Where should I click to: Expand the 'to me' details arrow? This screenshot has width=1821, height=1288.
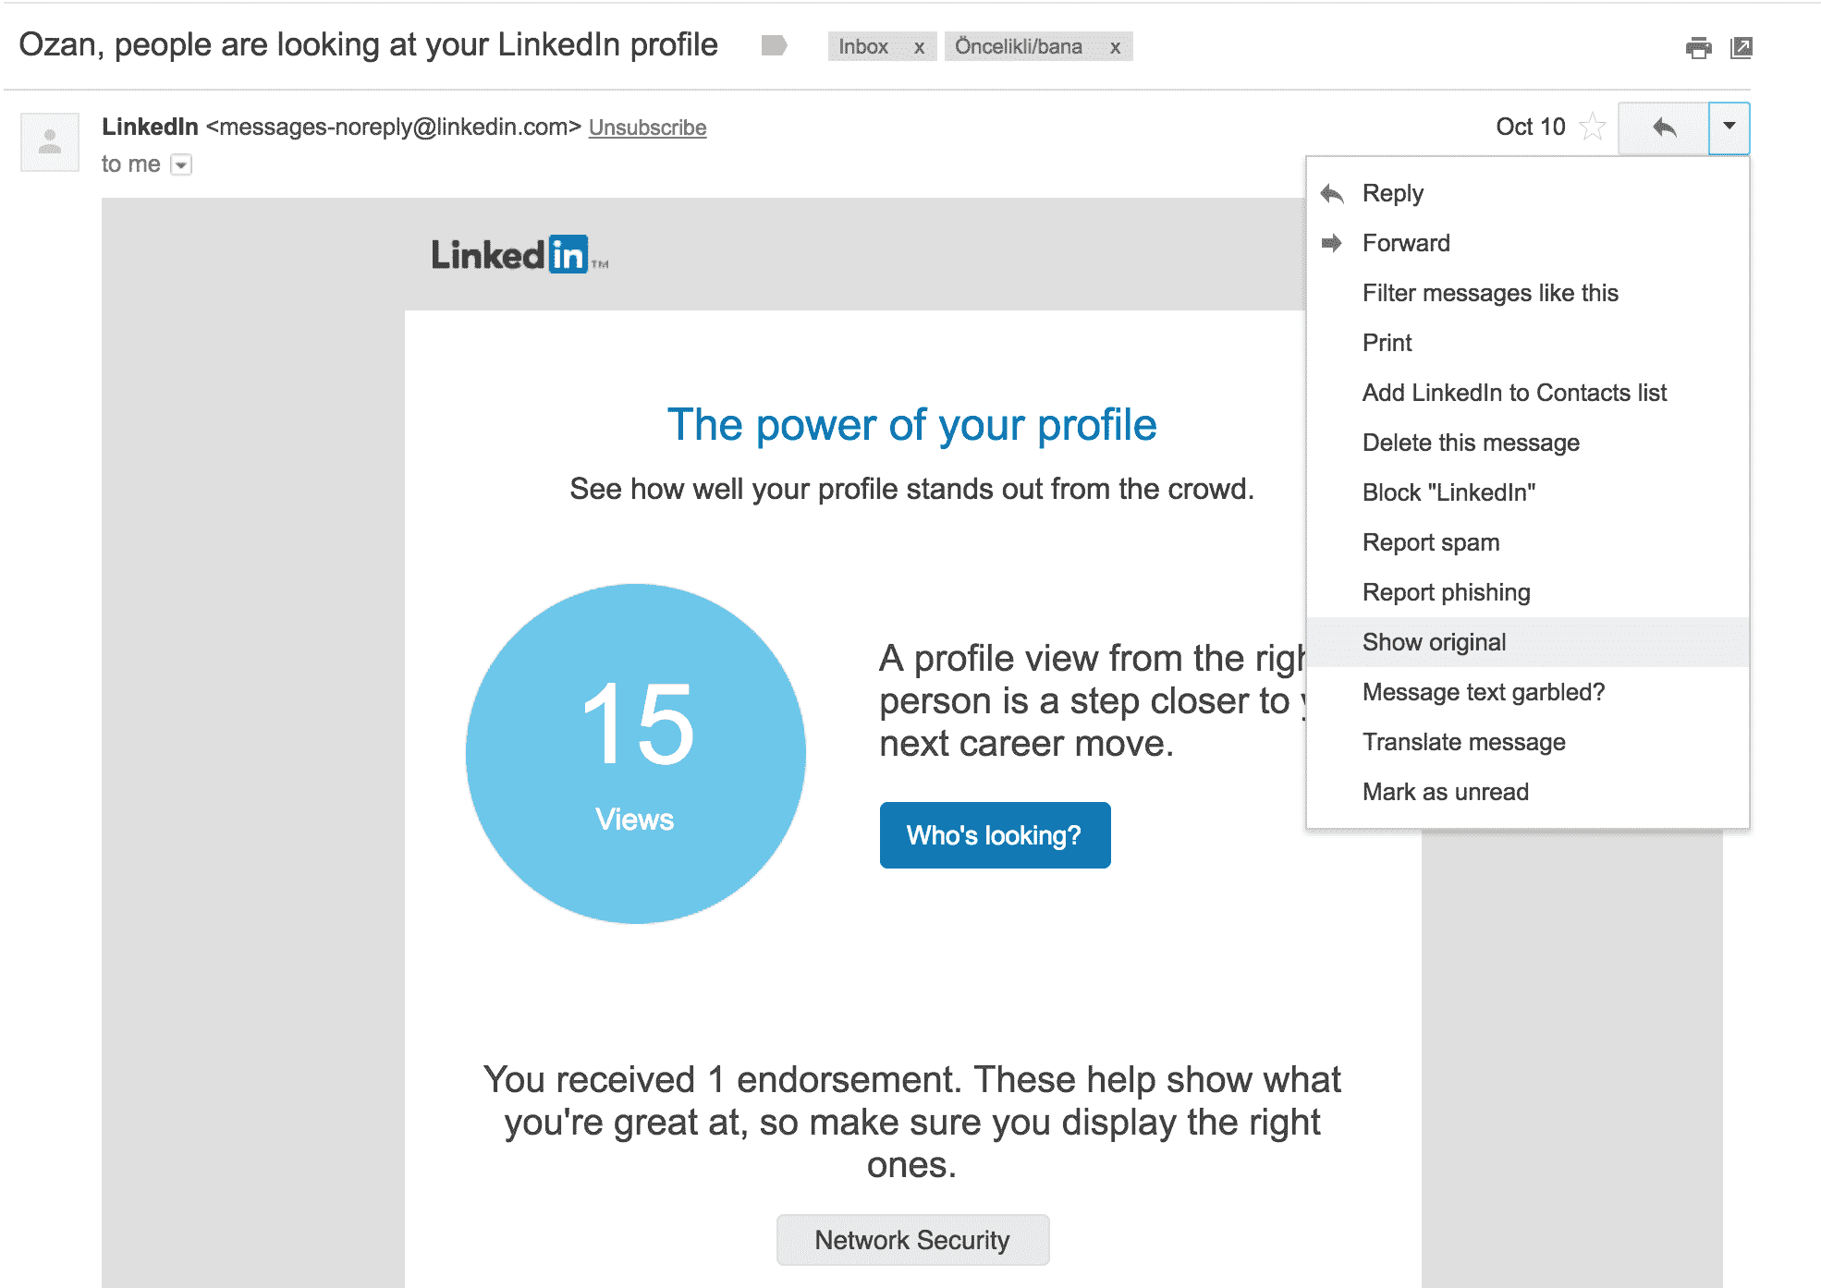[x=182, y=165]
